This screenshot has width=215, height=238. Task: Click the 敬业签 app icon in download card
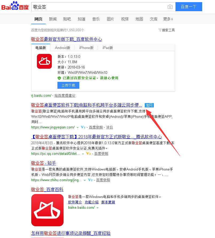44,61
